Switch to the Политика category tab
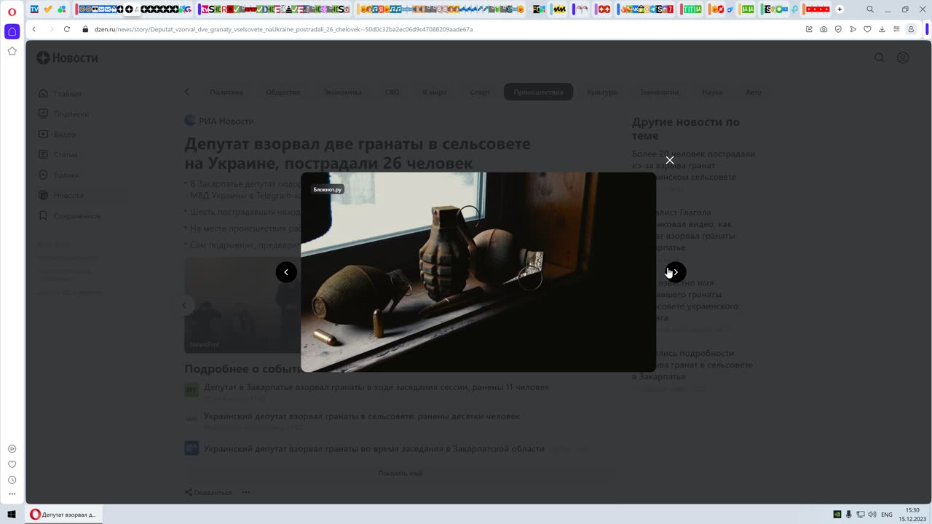Viewport: 932px width, 524px height. coord(226,92)
